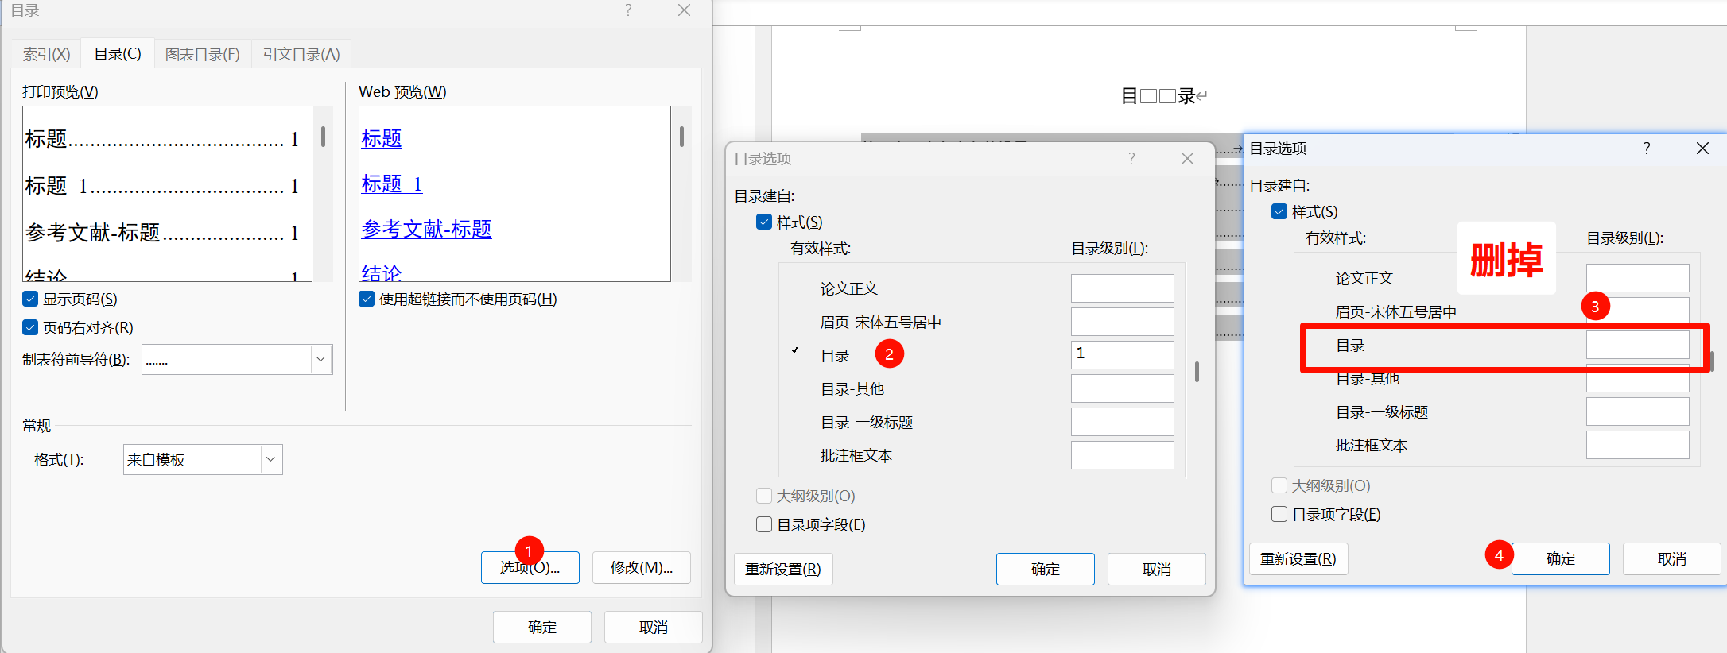Close the middle 目录选项 dialog
Viewport: 1727px width, 653px height.
pyautogui.click(x=1187, y=159)
